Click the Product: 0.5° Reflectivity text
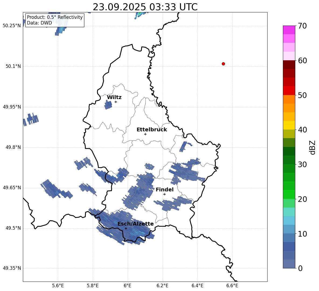 (55, 17)
